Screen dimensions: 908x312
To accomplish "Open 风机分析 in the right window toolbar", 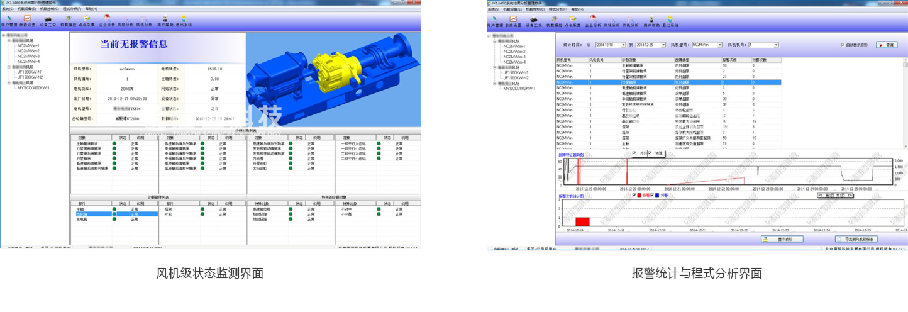I will tap(630, 21).
